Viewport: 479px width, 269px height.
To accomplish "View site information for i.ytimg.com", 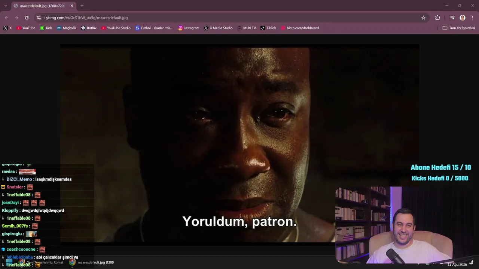I will click(x=39, y=18).
